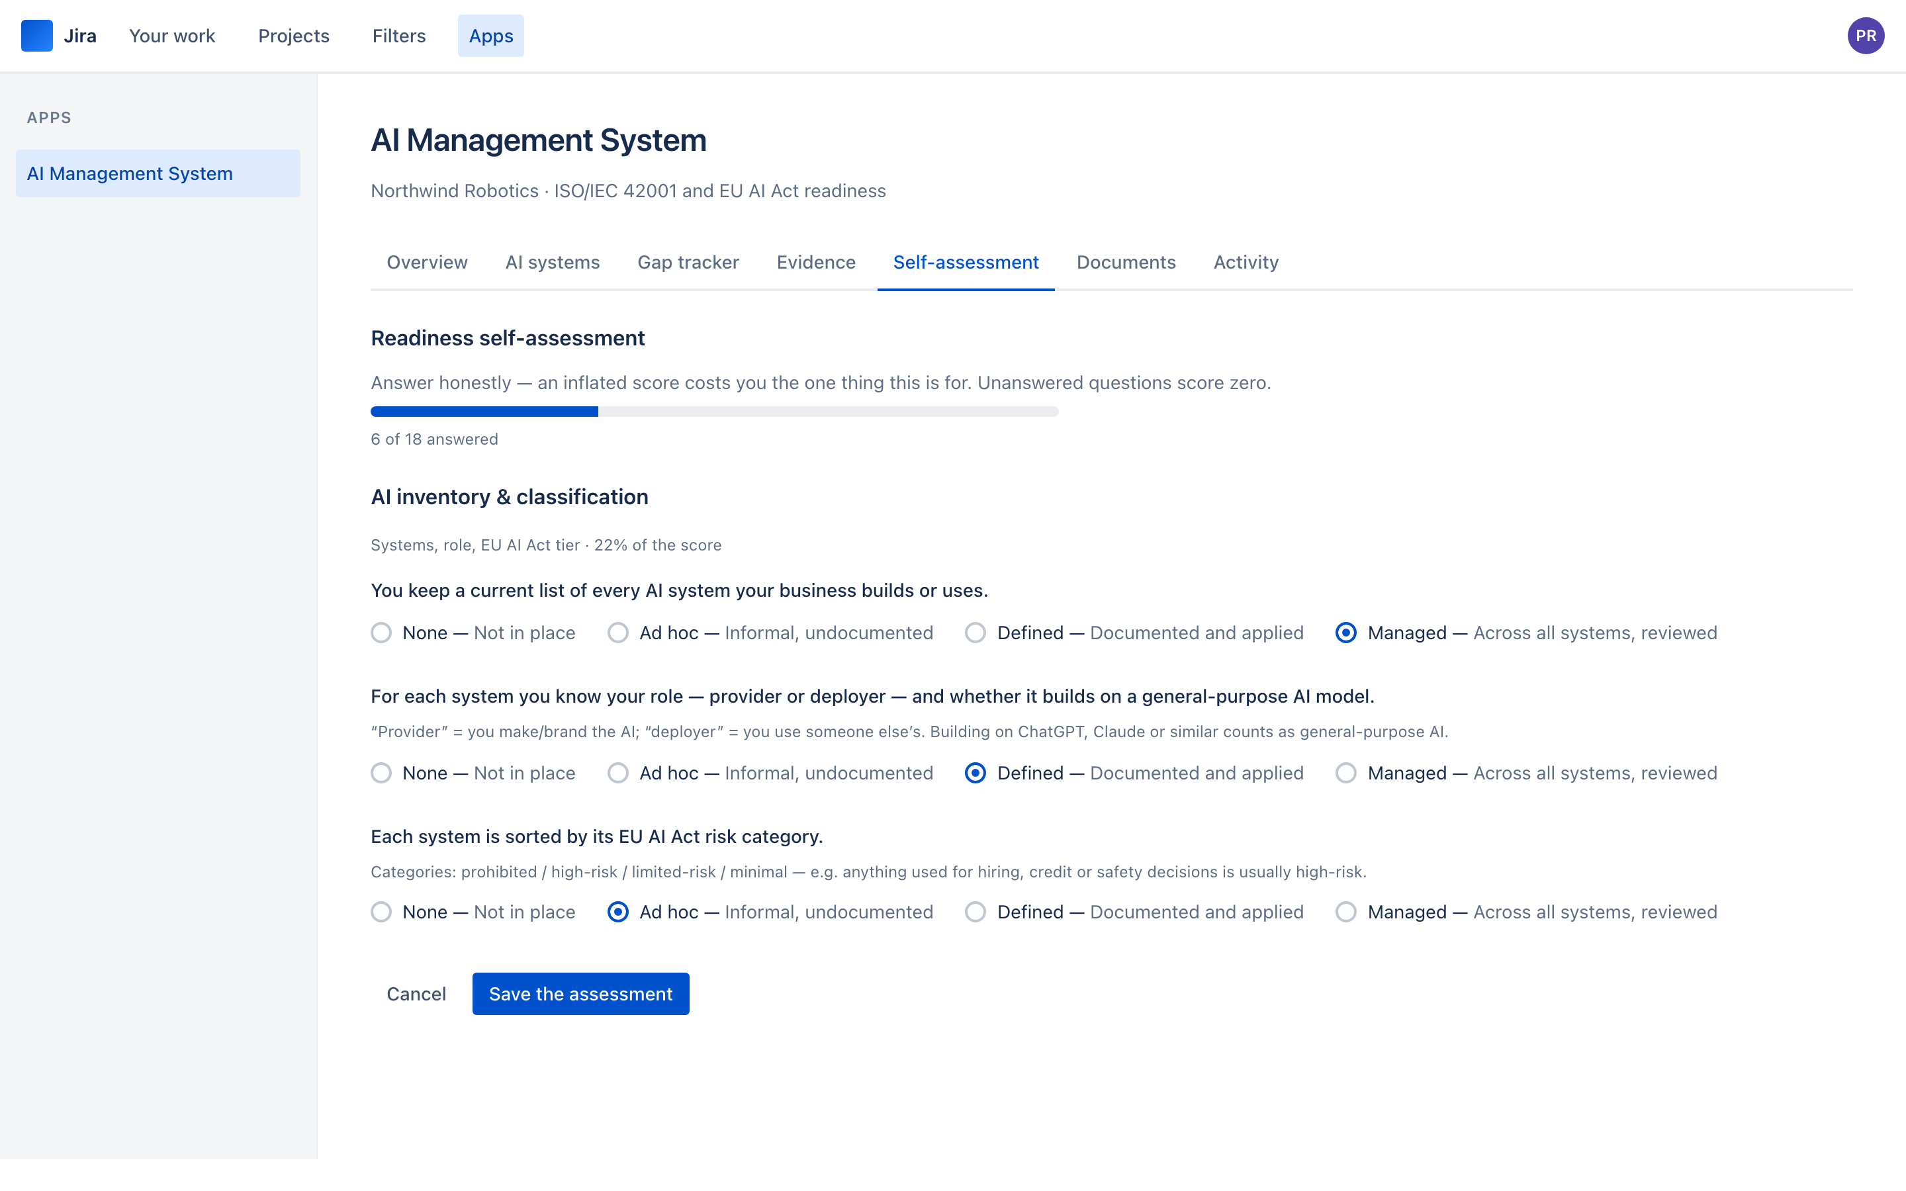1906x1191 pixels.
Task: Open Your work in top navigation
Action: (171, 36)
